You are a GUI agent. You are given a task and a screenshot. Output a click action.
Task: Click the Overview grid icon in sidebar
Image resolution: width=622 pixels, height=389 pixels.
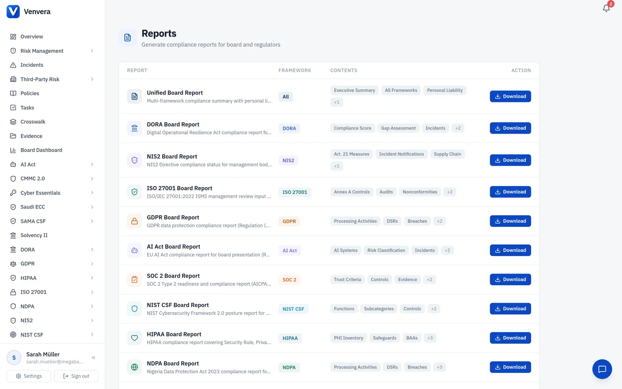[13, 36]
